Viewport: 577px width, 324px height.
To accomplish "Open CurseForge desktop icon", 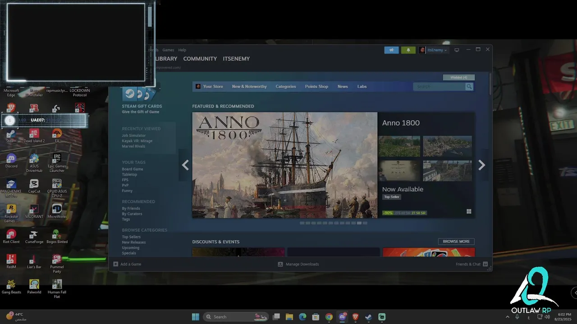I will [34, 236].
